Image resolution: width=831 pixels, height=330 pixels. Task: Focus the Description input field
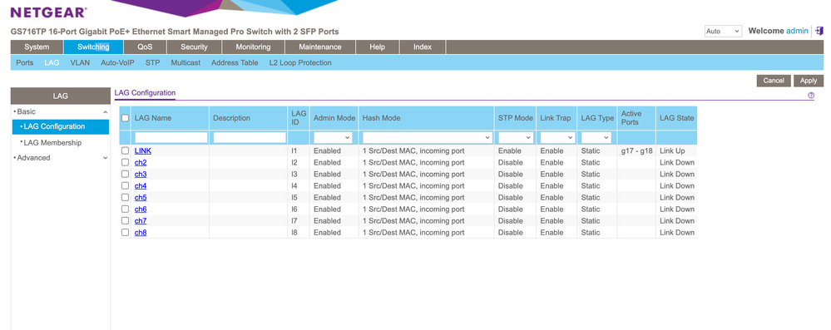coord(250,138)
